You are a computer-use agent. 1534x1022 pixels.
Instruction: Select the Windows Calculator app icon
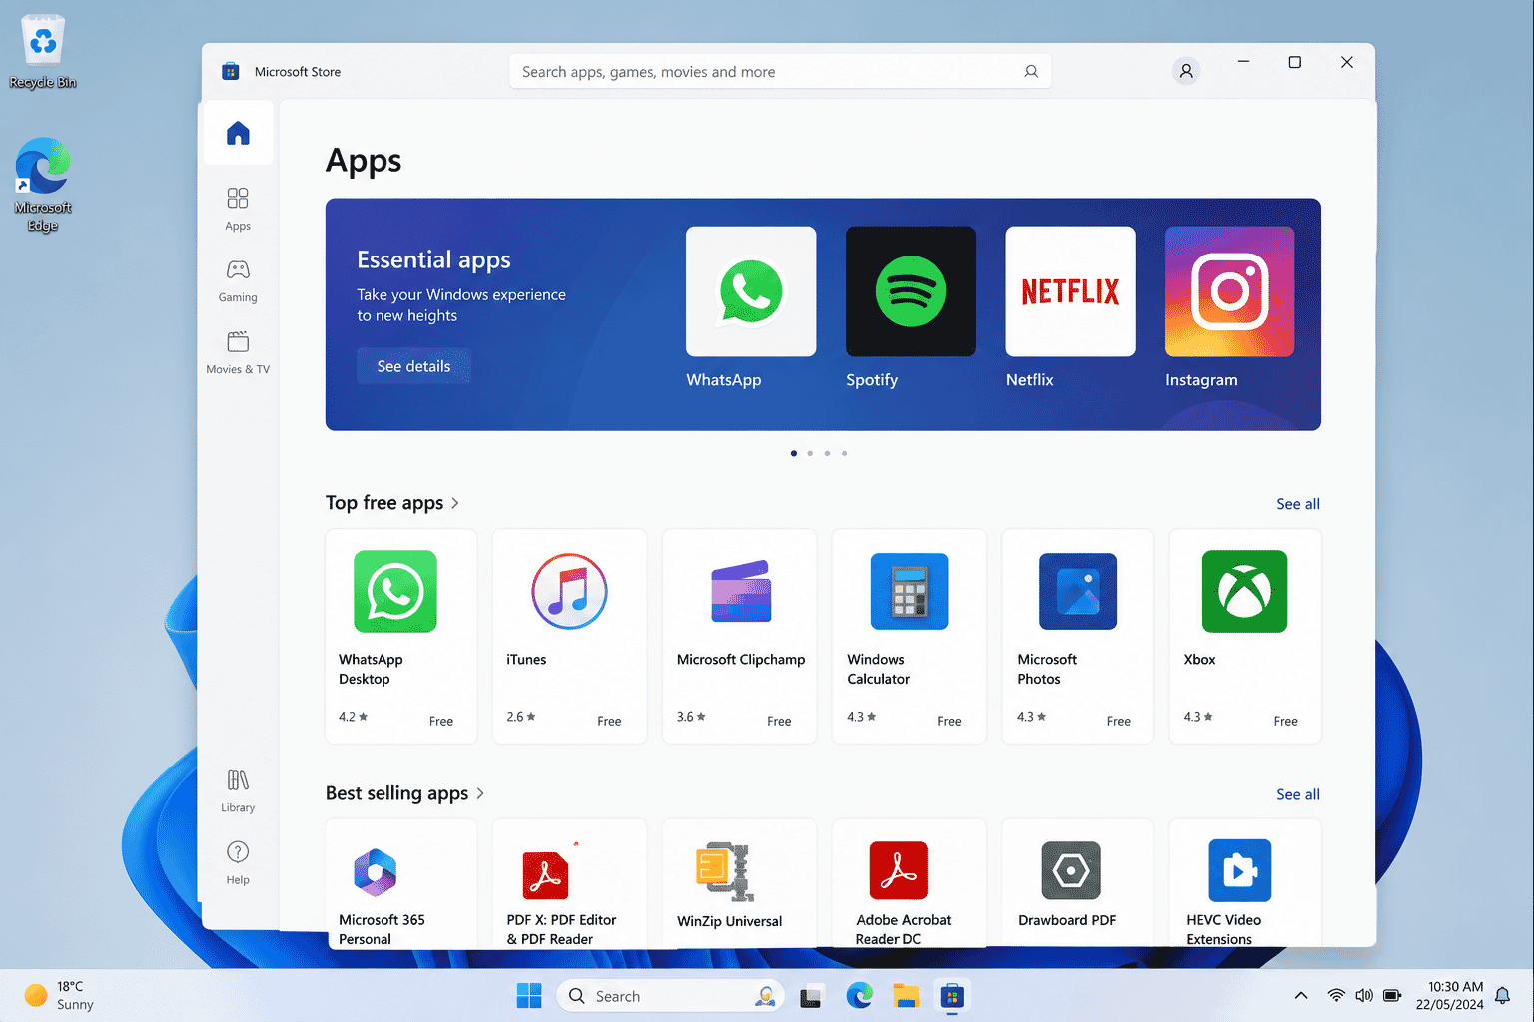click(909, 591)
